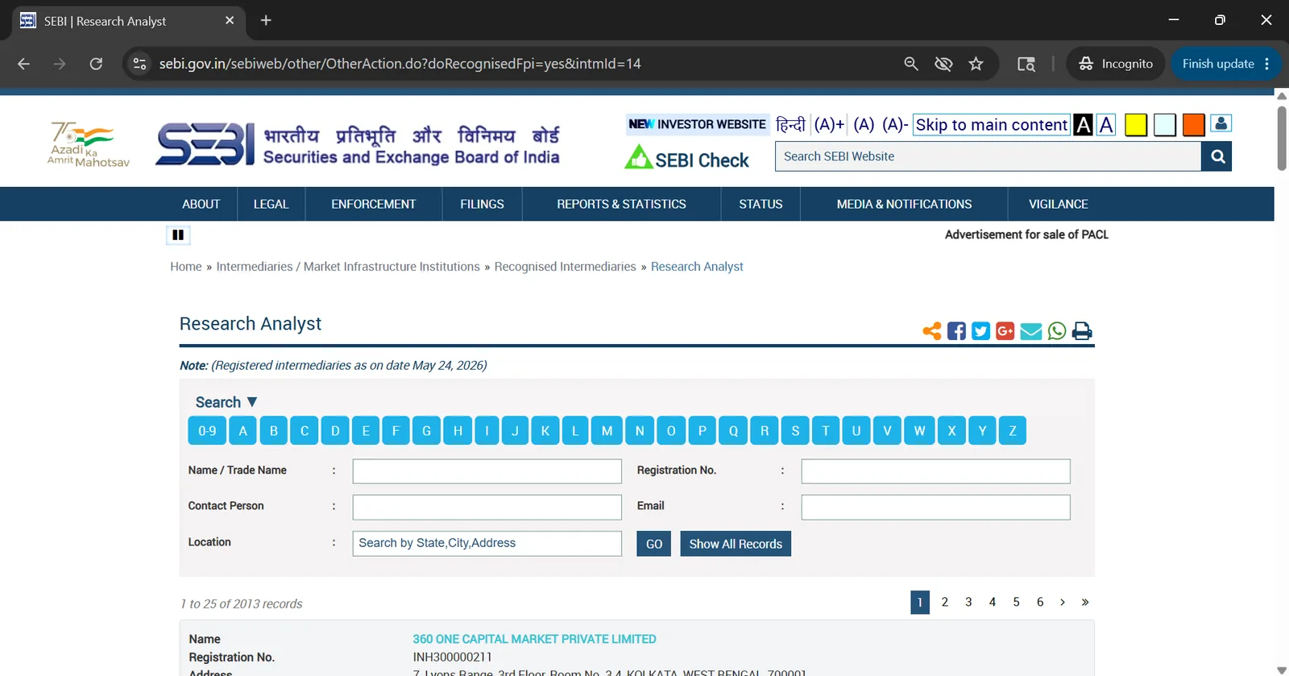Open Chrome menu three dots
The image size is (1289, 676).
coord(1267,64)
